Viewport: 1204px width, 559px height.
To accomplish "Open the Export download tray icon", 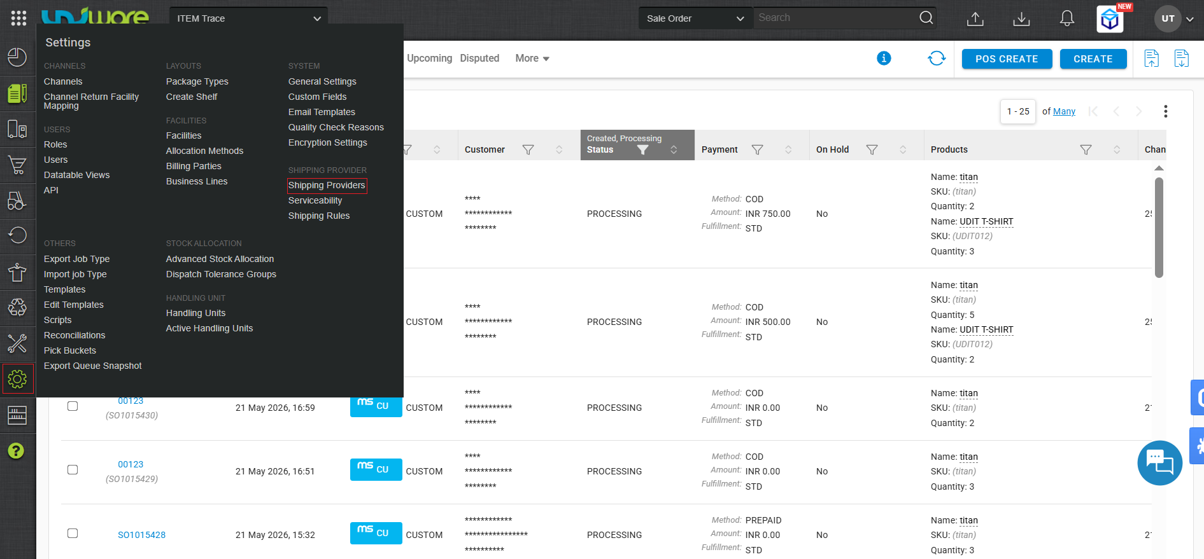I will (x=1021, y=19).
